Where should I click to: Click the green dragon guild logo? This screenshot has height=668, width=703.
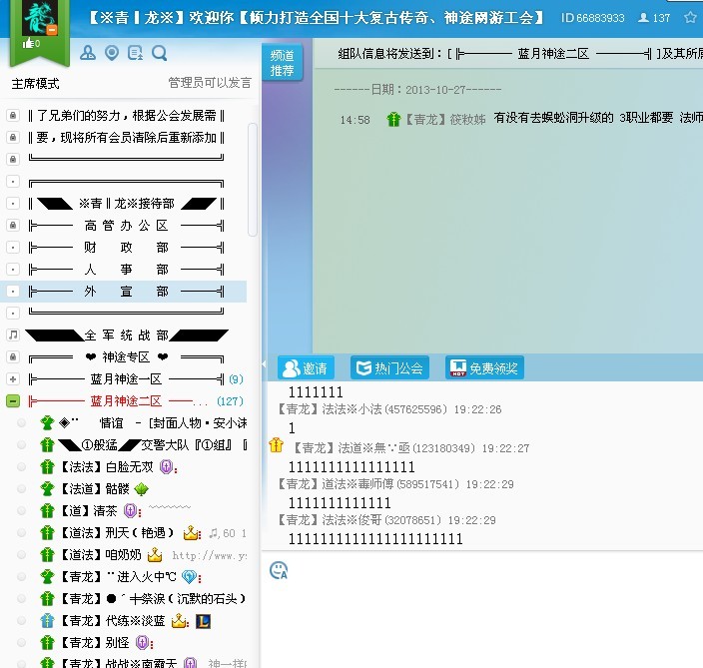40,19
